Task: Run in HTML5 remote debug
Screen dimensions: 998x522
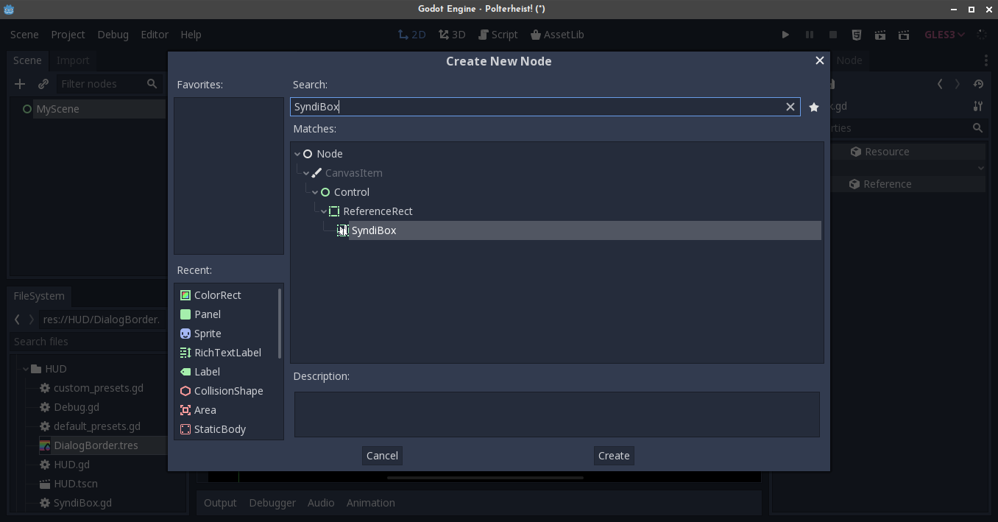Action: click(x=856, y=35)
